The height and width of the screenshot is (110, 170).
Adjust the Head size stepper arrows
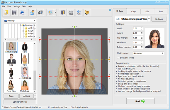[142, 43]
